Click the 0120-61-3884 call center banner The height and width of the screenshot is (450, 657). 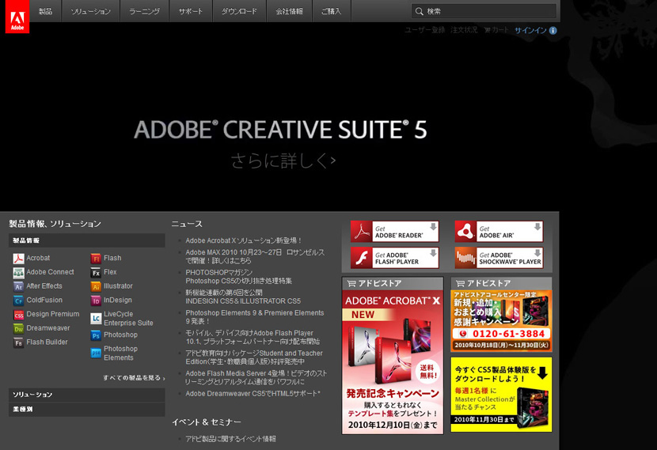pos(501,321)
